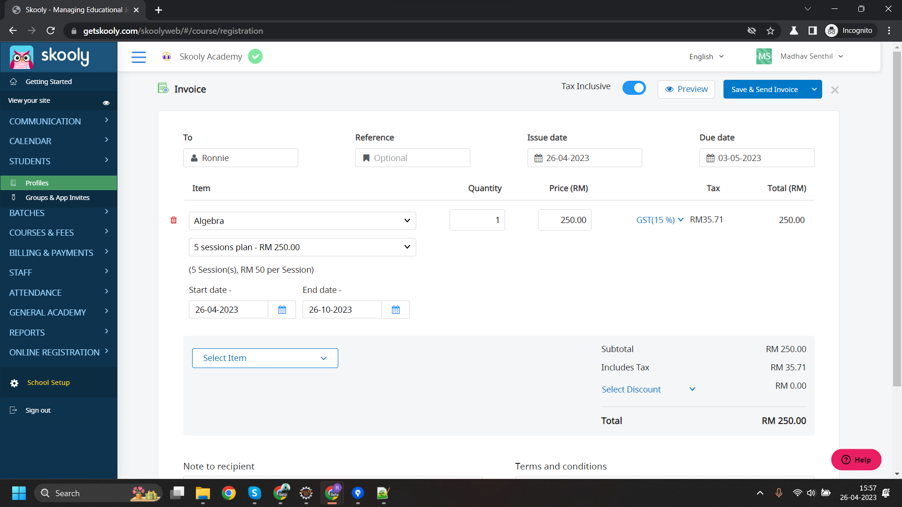
Task: Toggle the Tax Inclusive switch
Action: click(634, 88)
